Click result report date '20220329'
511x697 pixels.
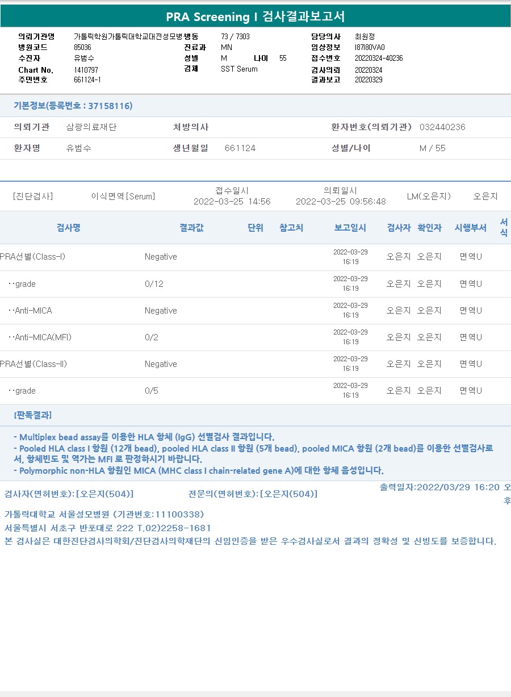[368, 80]
